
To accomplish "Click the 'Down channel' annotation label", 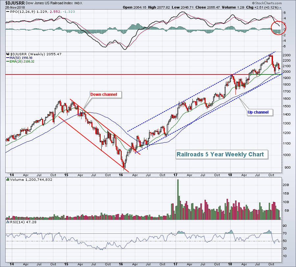I will click(105, 94).
